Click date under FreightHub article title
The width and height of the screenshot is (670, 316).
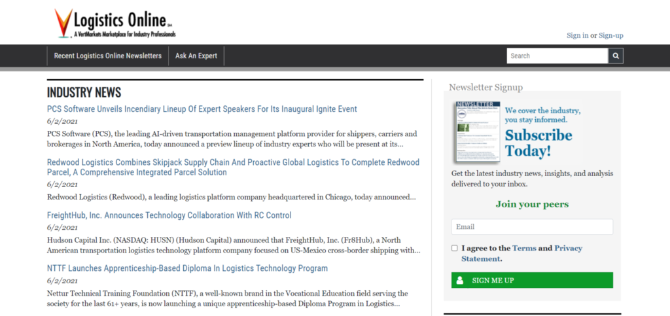click(62, 228)
